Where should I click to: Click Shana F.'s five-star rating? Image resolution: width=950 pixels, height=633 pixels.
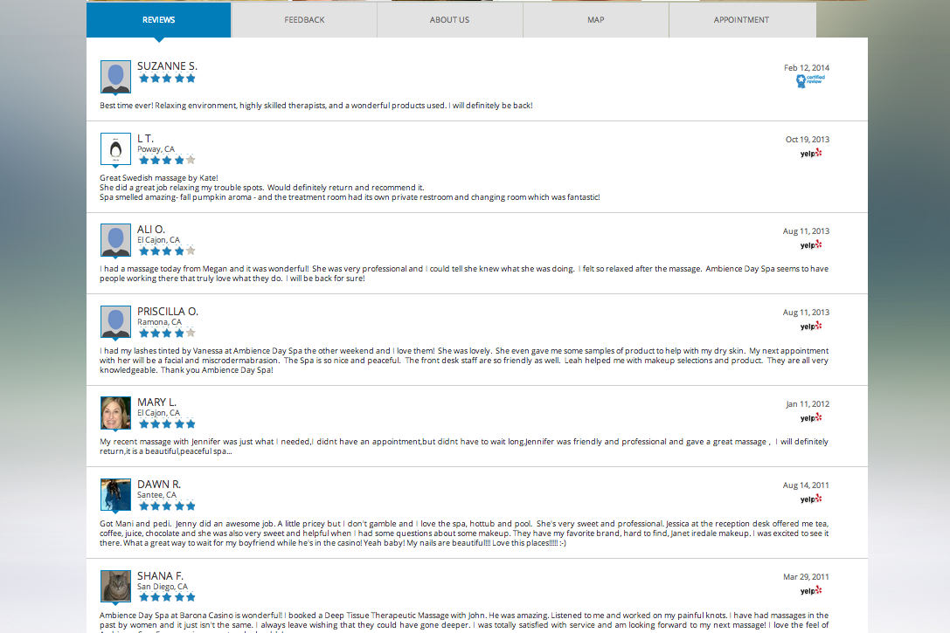coord(167,597)
